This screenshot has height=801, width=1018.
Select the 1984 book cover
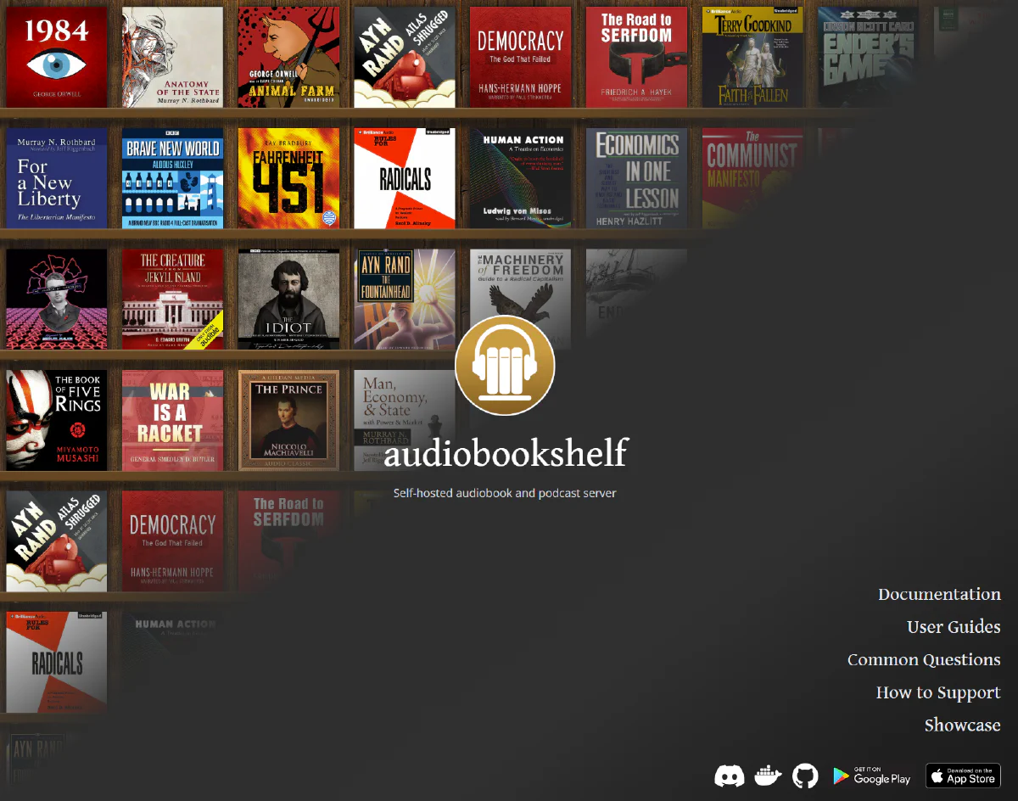click(x=56, y=57)
